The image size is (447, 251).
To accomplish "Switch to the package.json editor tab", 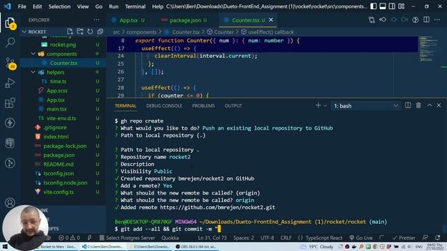I will pyautogui.click(x=185, y=20).
